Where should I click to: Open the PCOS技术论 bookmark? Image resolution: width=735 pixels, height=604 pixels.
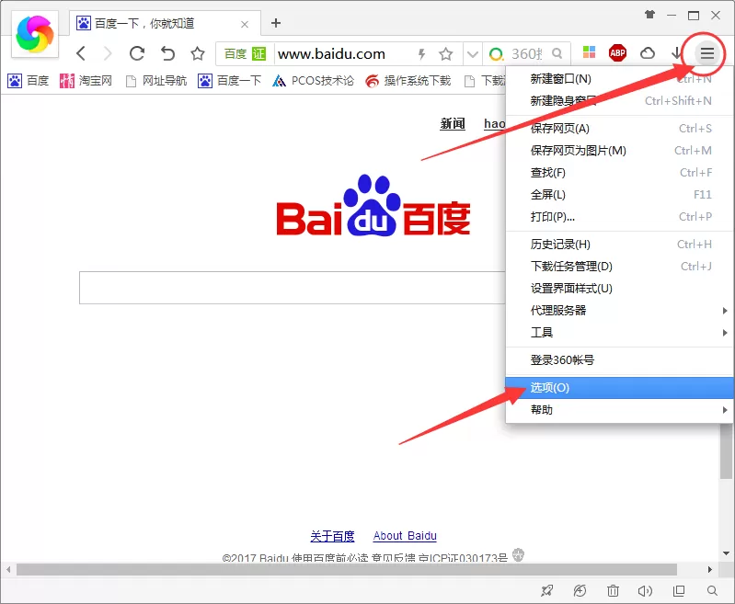(x=313, y=81)
